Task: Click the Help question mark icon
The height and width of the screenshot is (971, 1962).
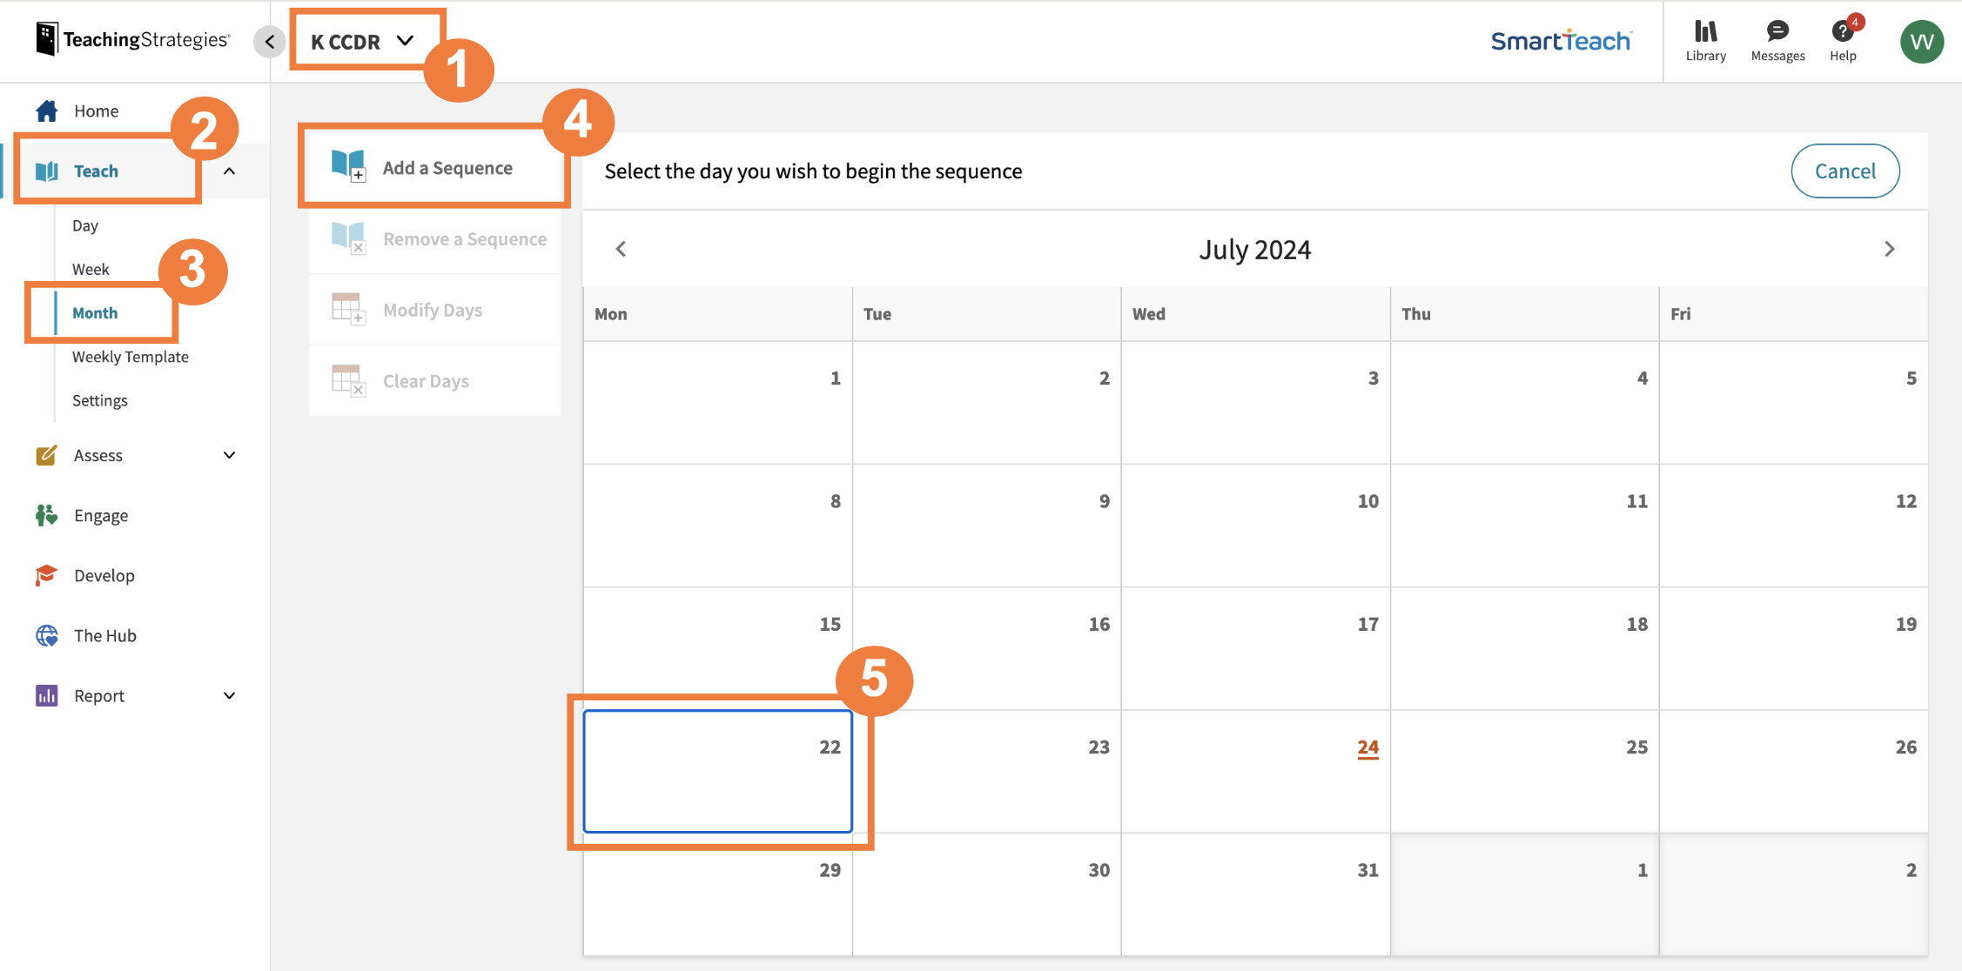Action: 1842,33
